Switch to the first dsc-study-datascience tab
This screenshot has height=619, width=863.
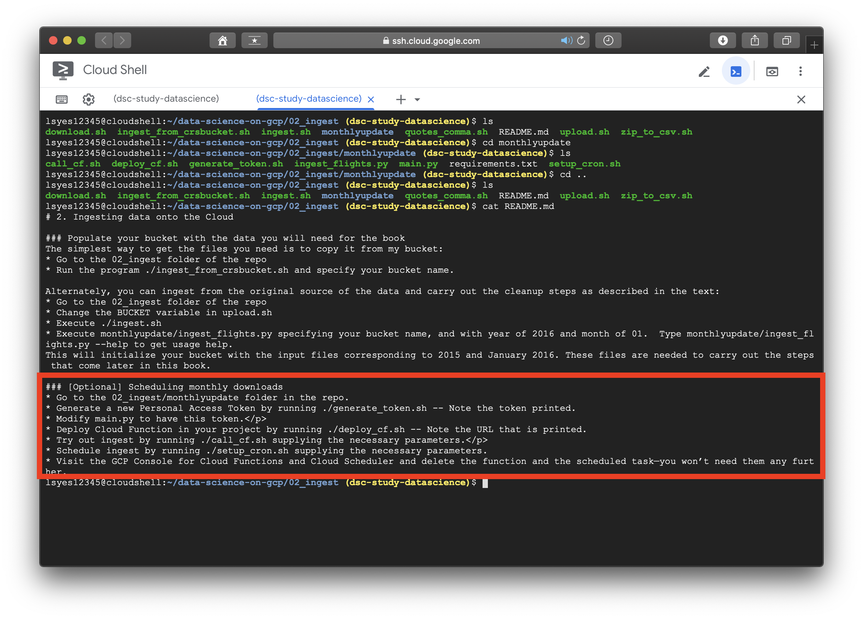tap(166, 99)
